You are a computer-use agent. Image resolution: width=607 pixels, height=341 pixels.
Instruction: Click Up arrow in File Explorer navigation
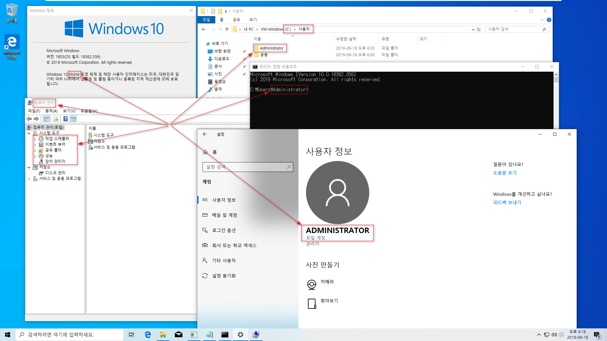click(227, 29)
